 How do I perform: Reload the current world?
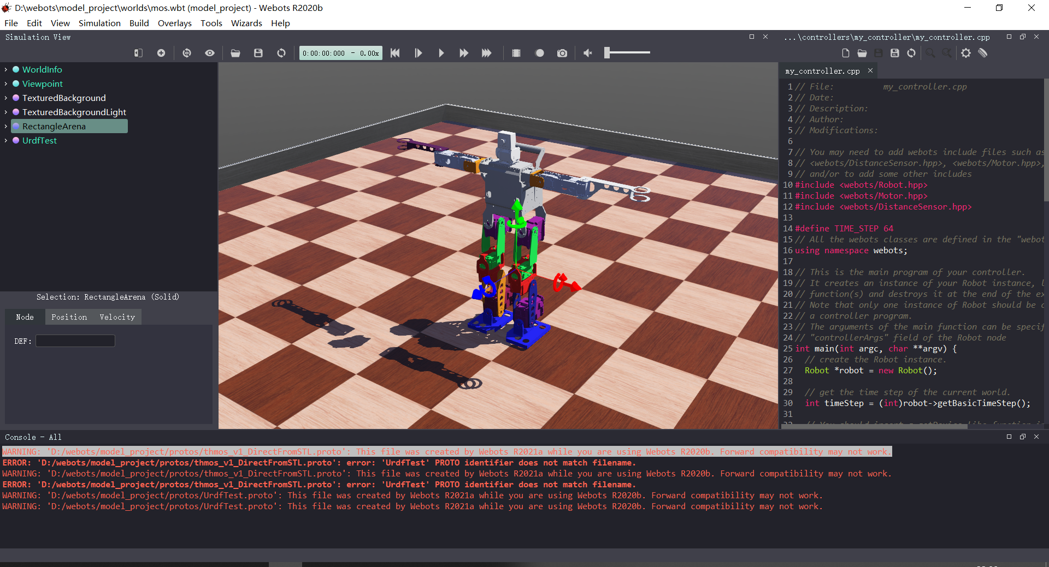[281, 53]
